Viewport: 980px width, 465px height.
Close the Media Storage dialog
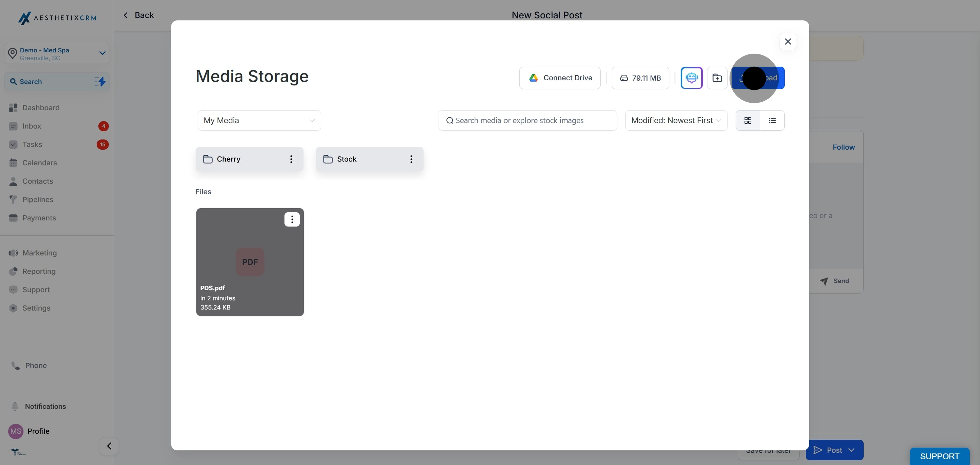pos(787,41)
